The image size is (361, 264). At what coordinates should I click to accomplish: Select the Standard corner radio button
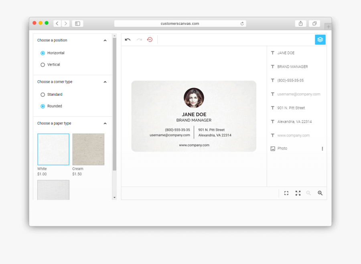(x=43, y=95)
